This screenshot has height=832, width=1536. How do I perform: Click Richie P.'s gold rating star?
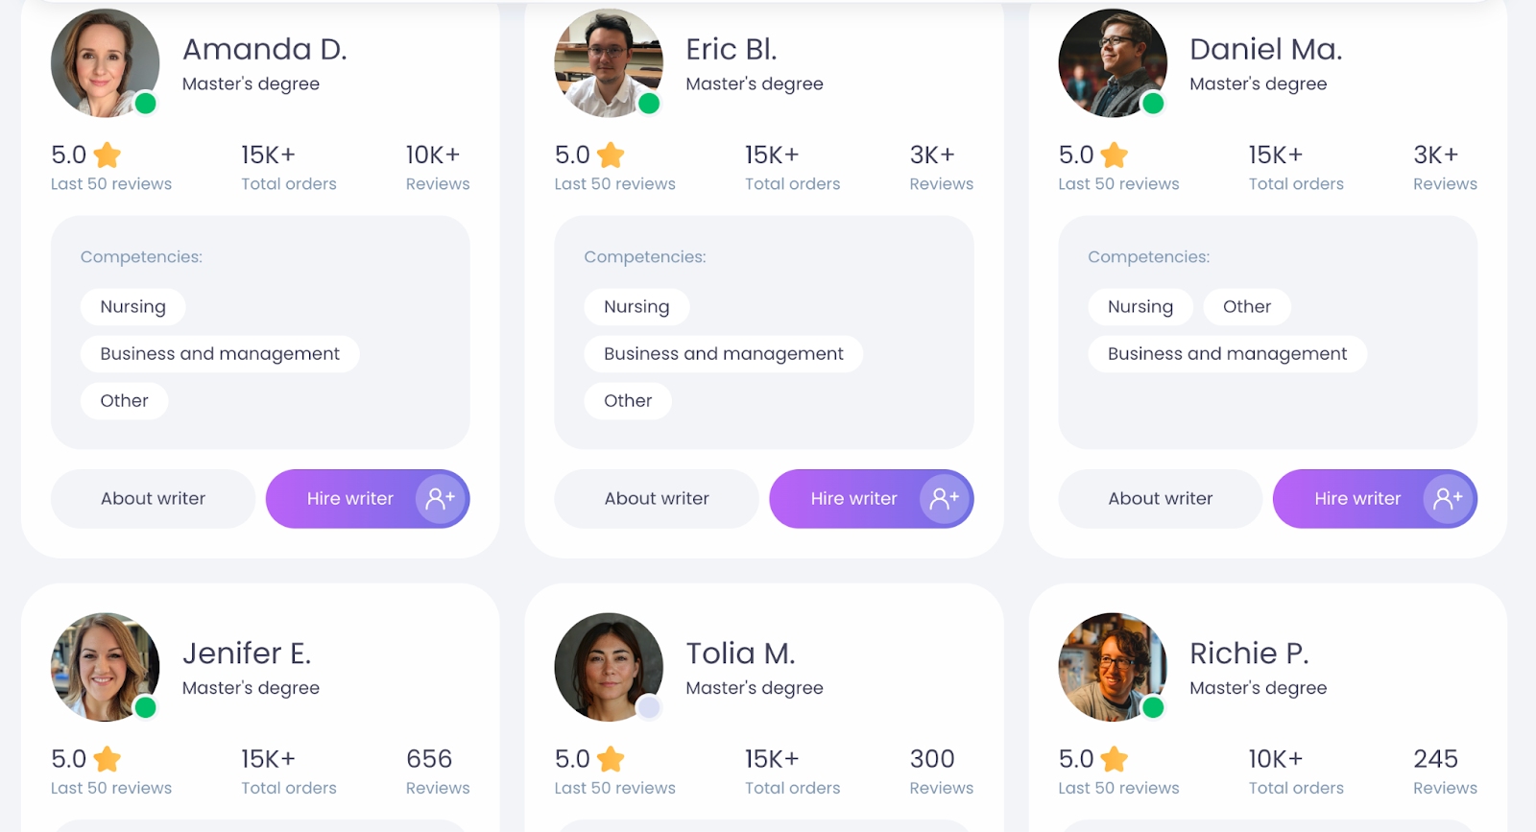point(1115,760)
